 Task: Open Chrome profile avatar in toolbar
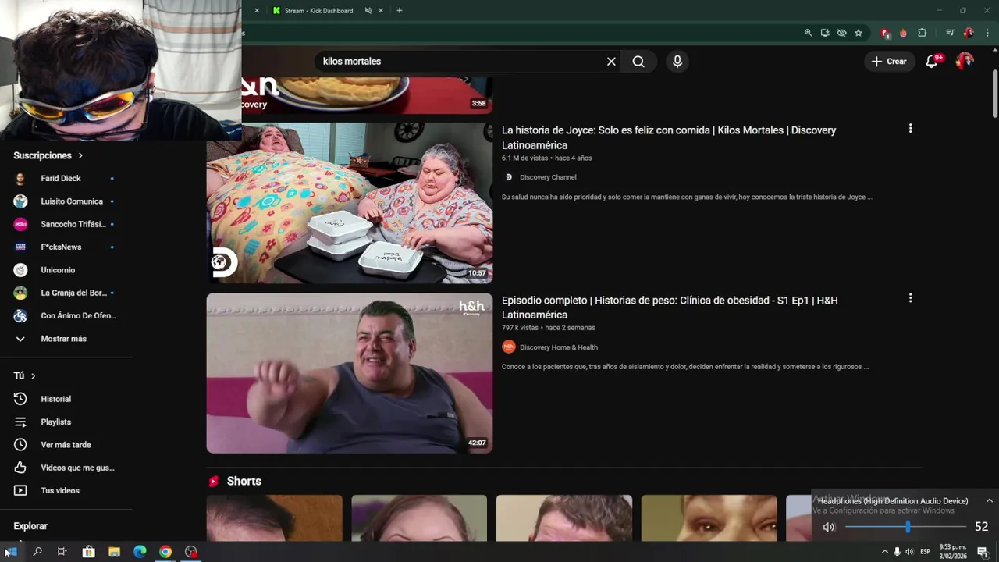[x=969, y=33]
